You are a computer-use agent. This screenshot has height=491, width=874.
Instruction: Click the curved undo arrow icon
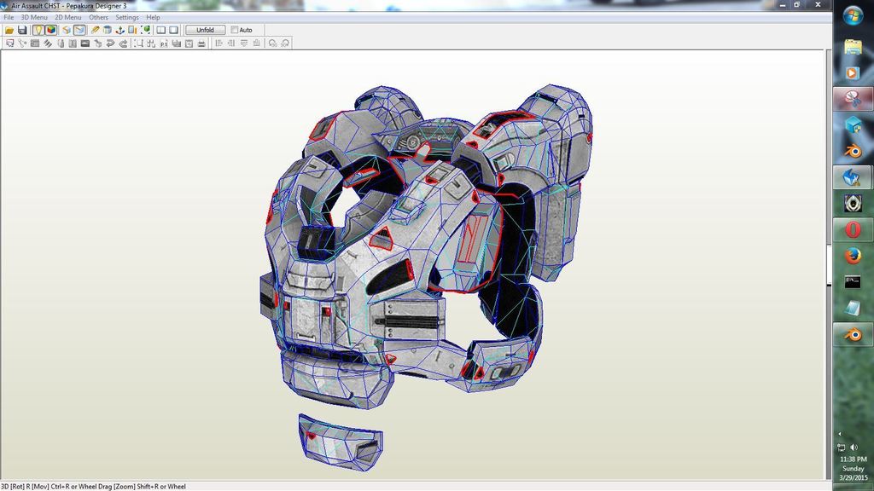point(110,43)
